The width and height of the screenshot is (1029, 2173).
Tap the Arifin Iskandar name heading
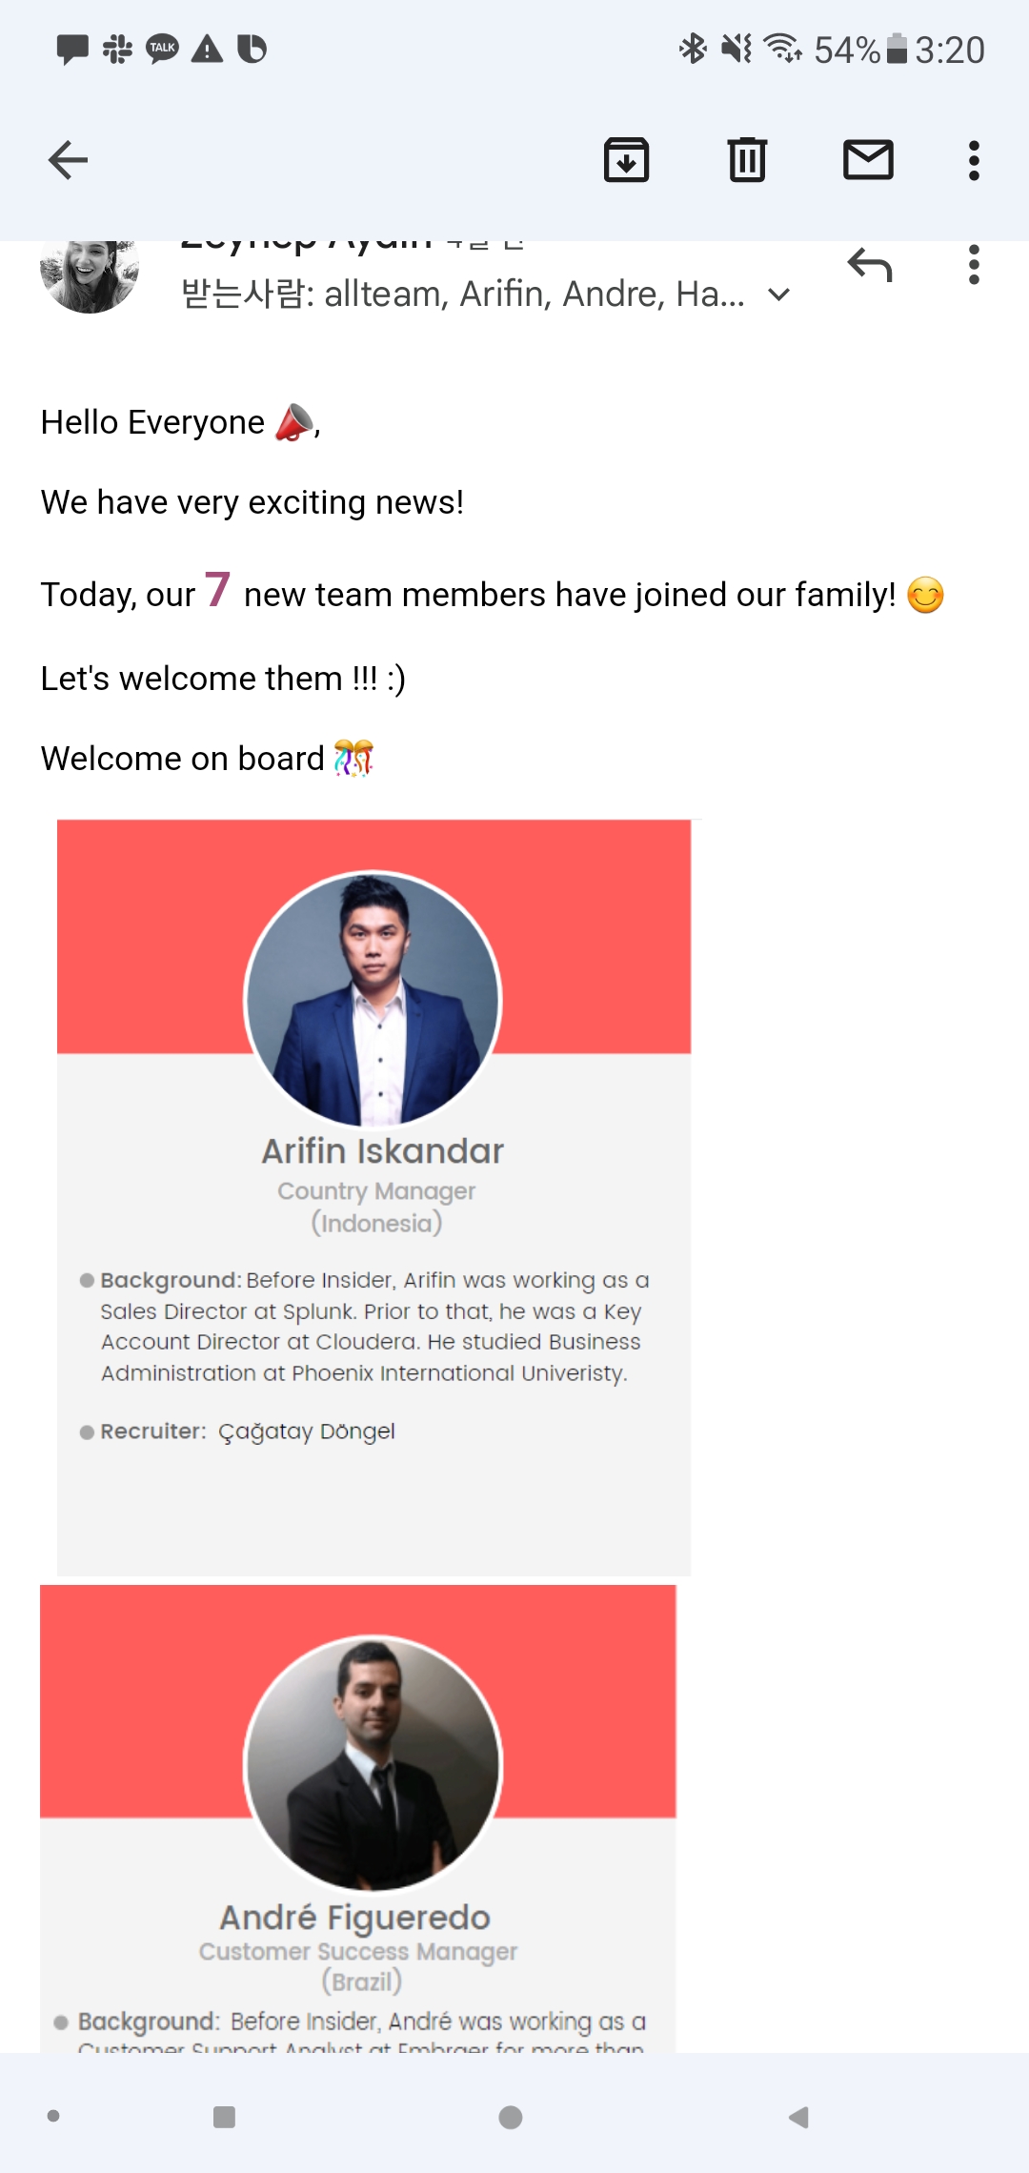click(x=382, y=1151)
